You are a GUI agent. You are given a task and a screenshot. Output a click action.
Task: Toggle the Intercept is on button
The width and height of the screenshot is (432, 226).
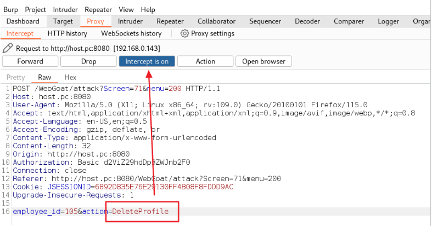click(x=147, y=61)
